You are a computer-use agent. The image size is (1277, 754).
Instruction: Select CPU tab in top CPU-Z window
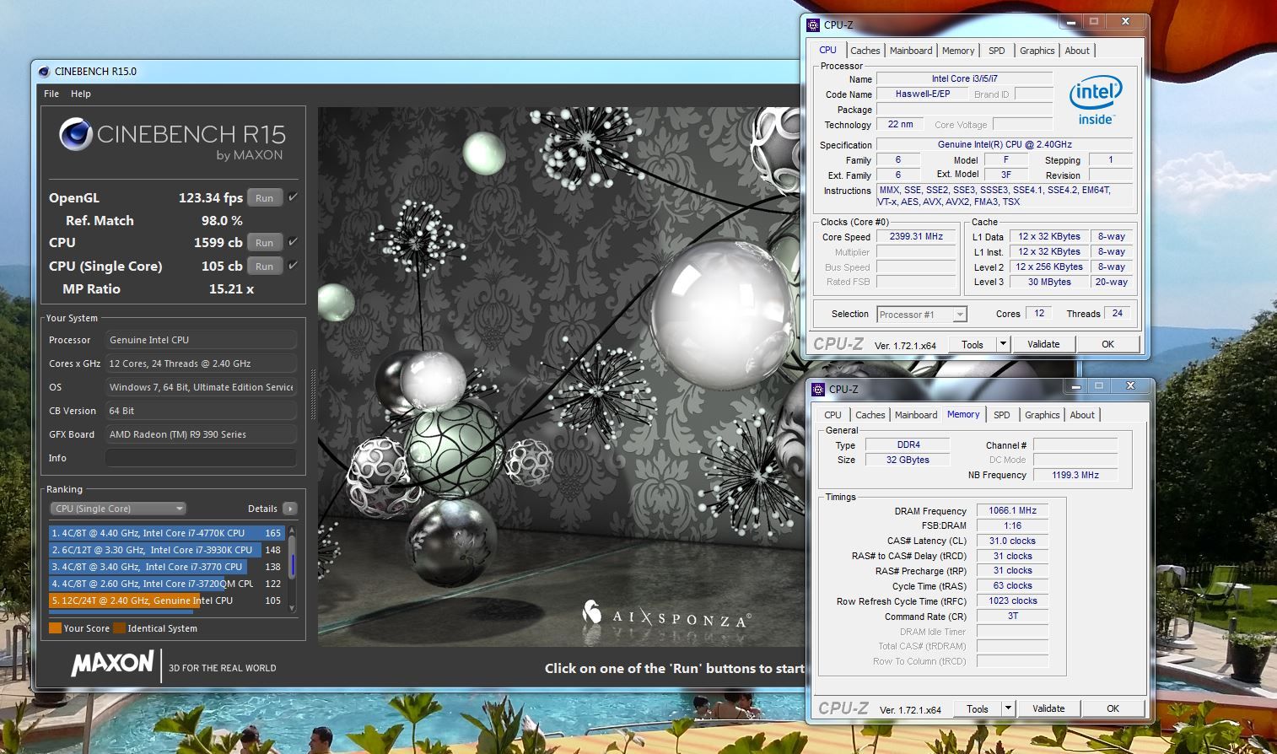click(828, 50)
